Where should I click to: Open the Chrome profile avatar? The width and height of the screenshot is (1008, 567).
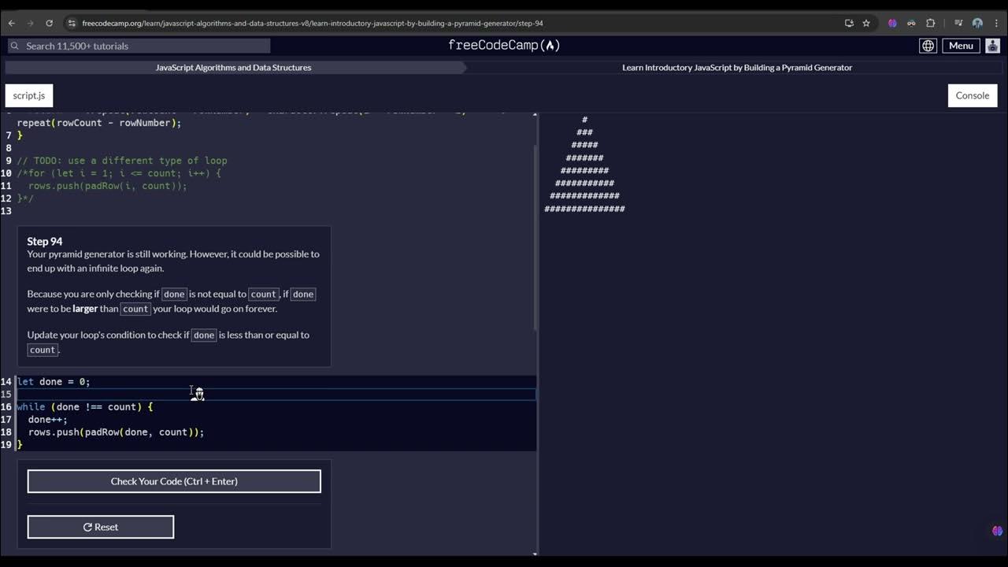coord(977,23)
